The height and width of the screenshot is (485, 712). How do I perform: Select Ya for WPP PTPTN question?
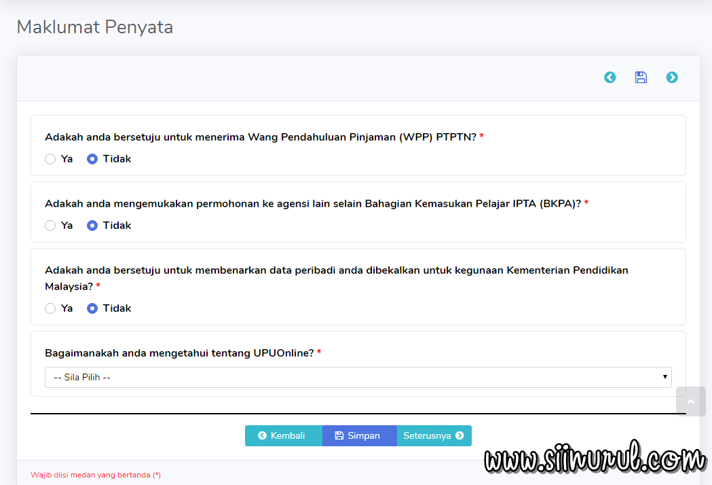[50, 159]
